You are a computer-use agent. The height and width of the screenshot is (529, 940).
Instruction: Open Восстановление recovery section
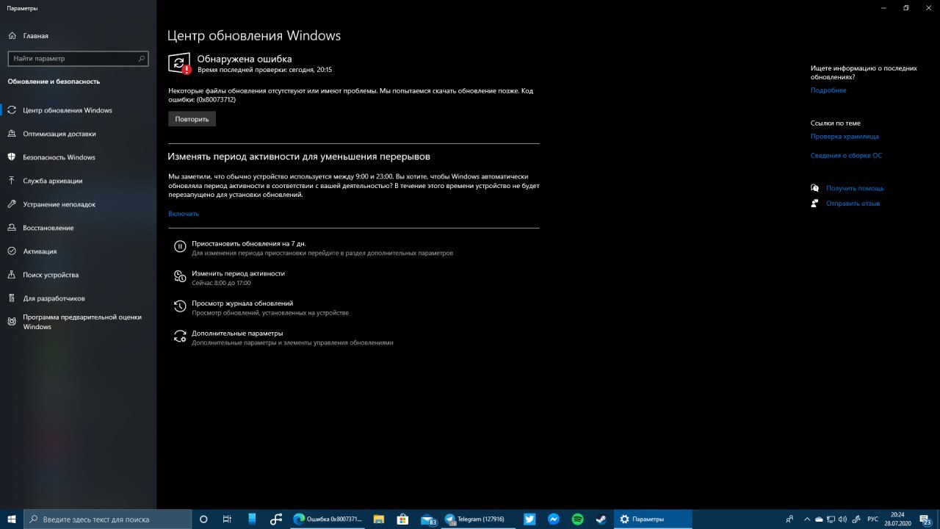pos(48,228)
